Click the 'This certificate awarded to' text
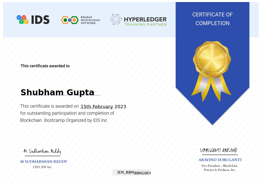 coord(45,66)
